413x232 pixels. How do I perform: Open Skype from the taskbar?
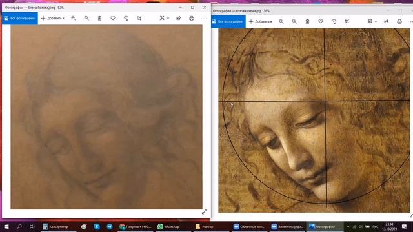[97, 226]
